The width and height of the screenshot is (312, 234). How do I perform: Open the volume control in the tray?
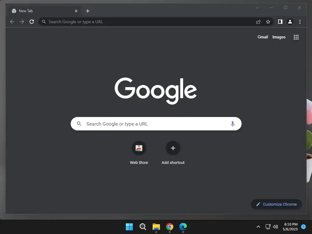click(x=275, y=227)
